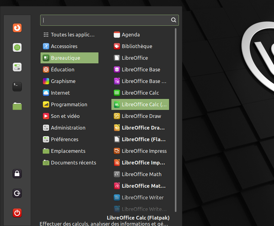The width and height of the screenshot is (274, 226).
Task: Click the LibreOffice Writer document icon
Action: [x=117, y=198]
